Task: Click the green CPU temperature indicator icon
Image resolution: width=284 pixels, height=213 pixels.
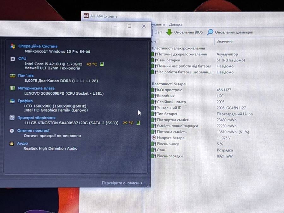Action: click(x=102, y=64)
